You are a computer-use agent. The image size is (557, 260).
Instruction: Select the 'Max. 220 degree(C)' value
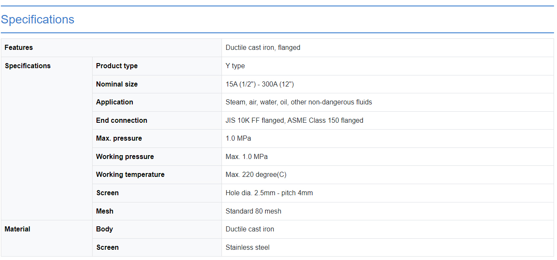coord(256,175)
